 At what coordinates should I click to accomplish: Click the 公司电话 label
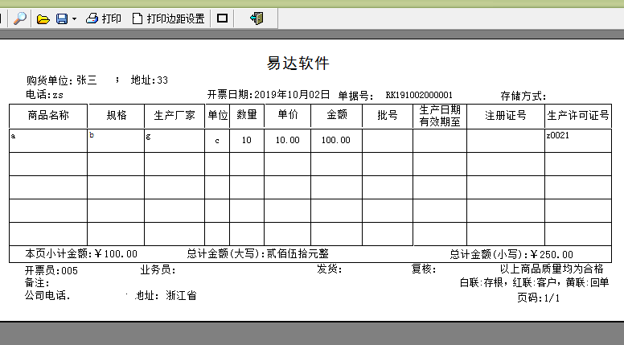47,296
